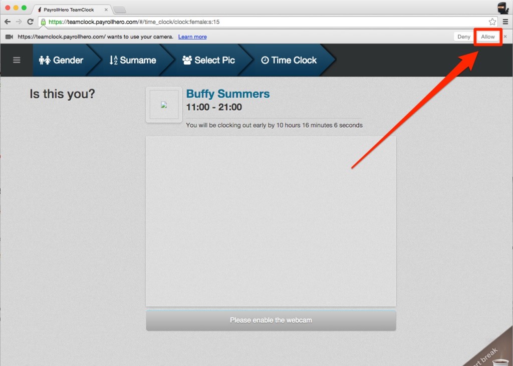Bookmark page with the star icon
Screen dimensions: 513x366
[x=492, y=22]
